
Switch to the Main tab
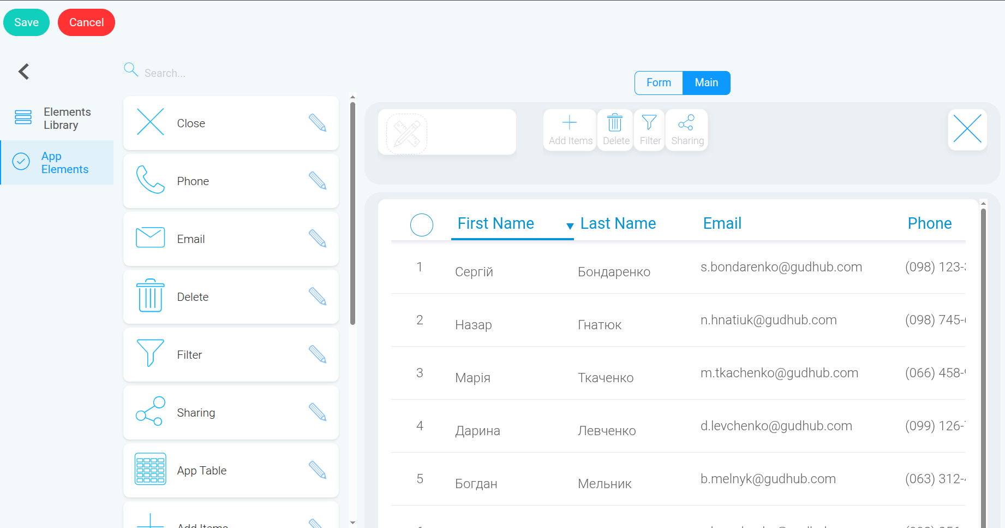pyautogui.click(x=706, y=82)
